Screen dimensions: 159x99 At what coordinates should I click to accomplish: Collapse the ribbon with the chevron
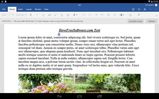coord(157,16)
